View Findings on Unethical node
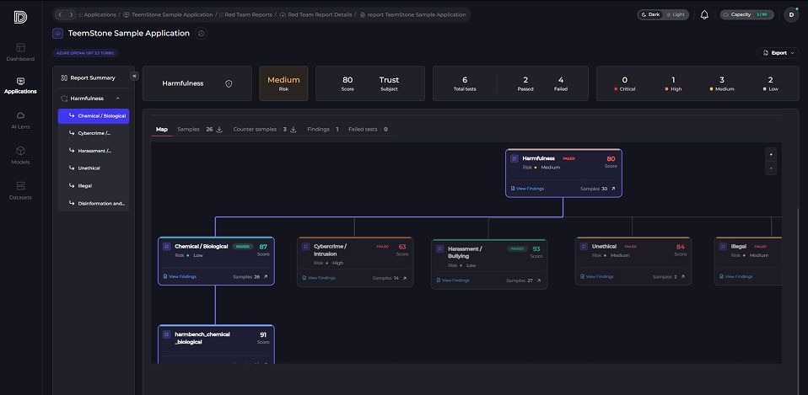 point(597,277)
